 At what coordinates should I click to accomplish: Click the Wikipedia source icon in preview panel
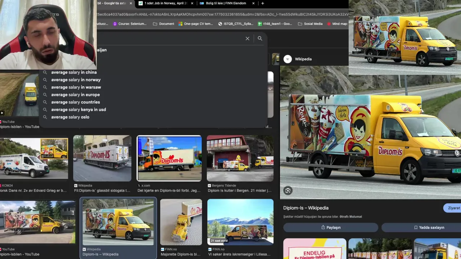[287, 59]
